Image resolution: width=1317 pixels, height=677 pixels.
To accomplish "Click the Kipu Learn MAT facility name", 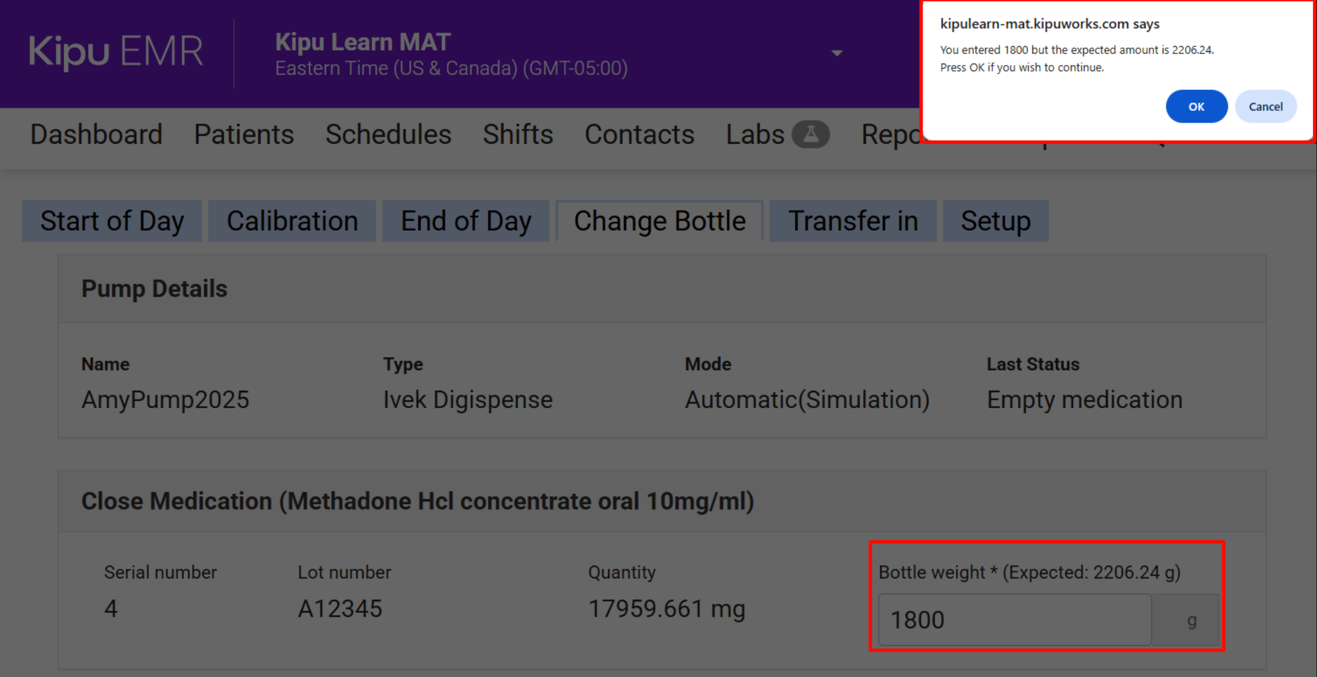I will point(363,42).
